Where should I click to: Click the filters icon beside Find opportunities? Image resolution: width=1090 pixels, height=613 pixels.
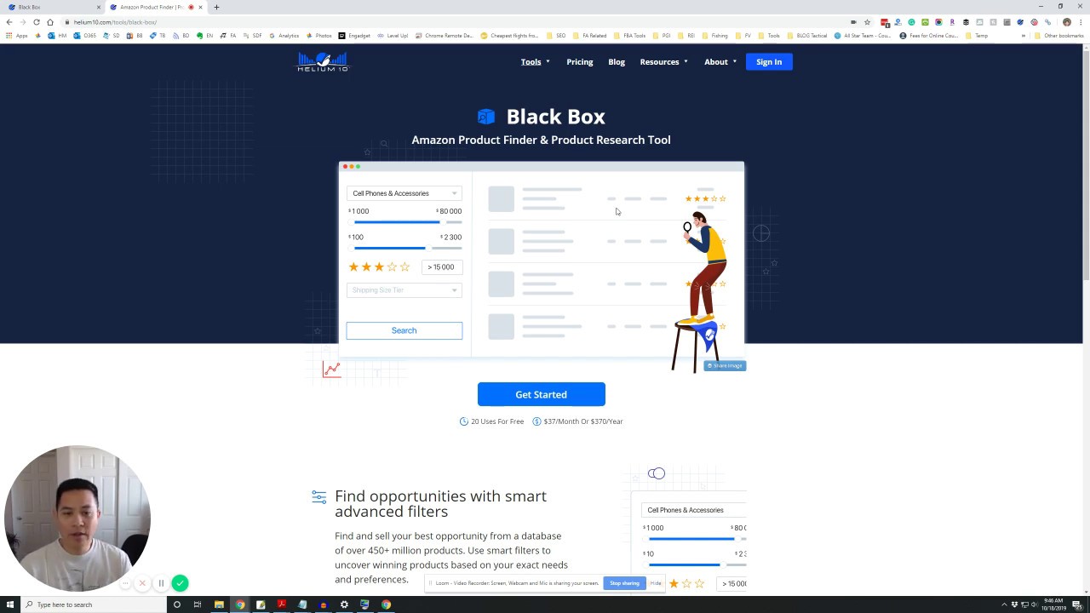coord(318,496)
